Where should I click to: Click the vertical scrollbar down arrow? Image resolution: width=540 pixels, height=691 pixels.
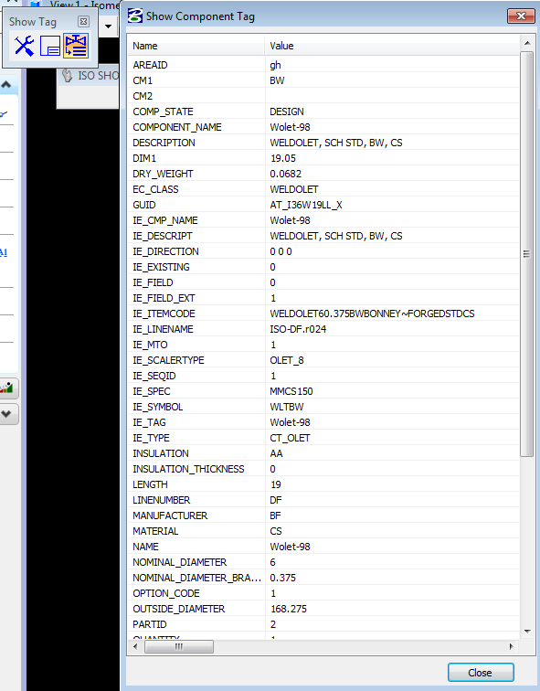[x=527, y=631]
